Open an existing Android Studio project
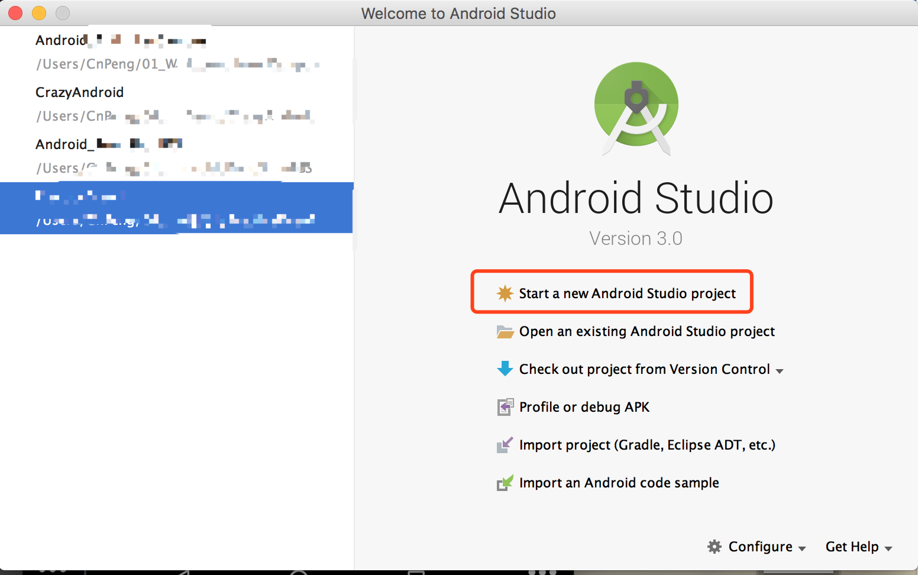 (647, 331)
